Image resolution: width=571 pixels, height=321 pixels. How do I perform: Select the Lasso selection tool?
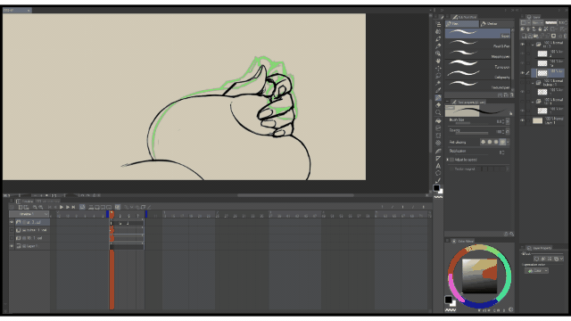(438, 76)
